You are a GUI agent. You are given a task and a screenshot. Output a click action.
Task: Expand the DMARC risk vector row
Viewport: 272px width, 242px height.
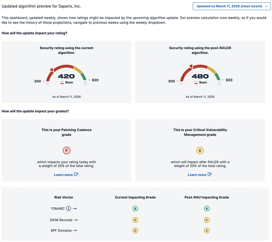click(75, 208)
